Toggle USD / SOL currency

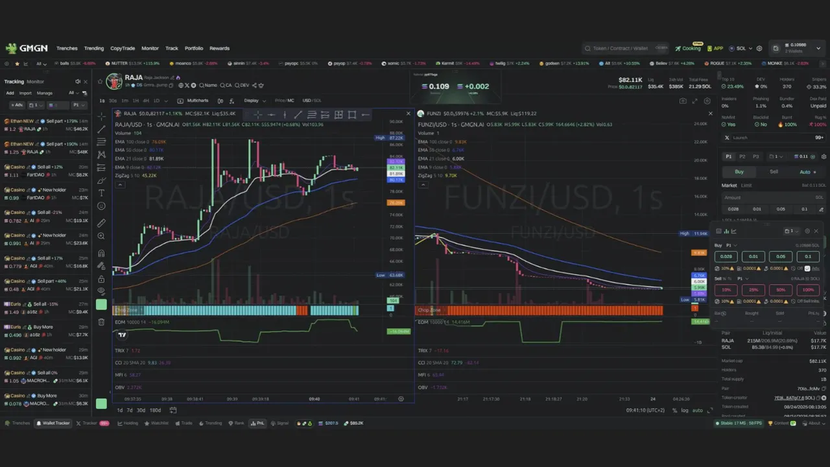coord(312,101)
